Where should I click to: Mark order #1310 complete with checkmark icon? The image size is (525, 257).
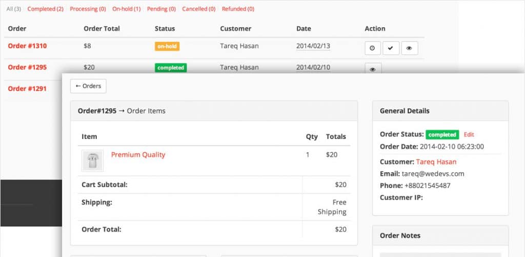(391, 48)
